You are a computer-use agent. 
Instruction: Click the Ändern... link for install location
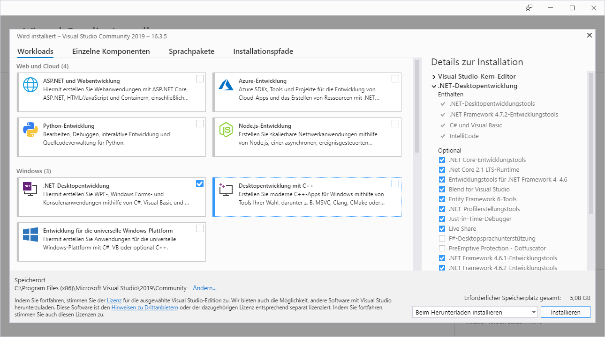(204, 288)
